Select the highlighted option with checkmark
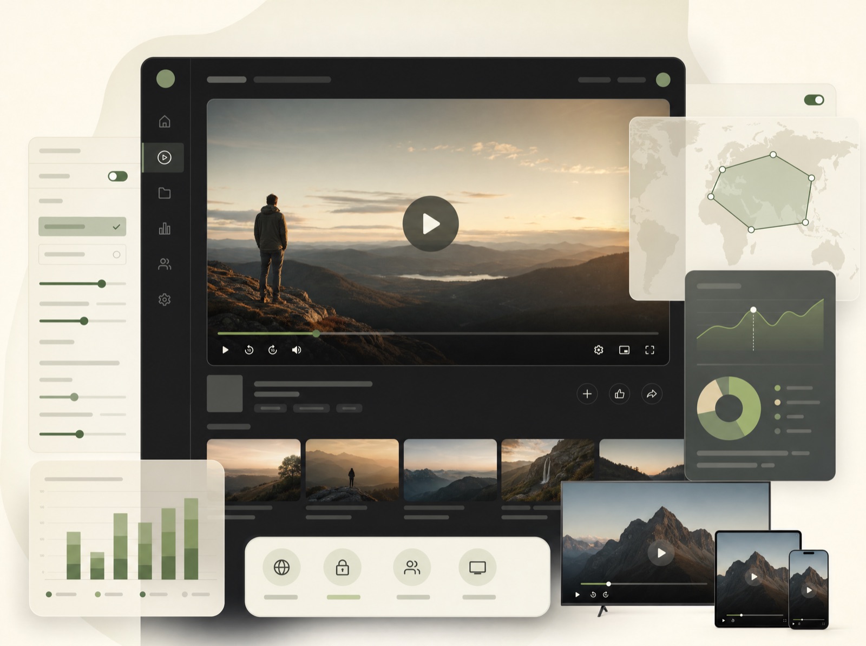Image resolution: width=866 pixels, height=646 pixels. 82,227
